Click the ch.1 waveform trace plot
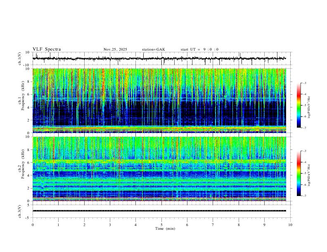 point(159,58)
